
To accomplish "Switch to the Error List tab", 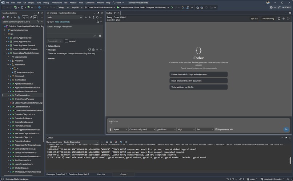I will (x=101, y=174).
